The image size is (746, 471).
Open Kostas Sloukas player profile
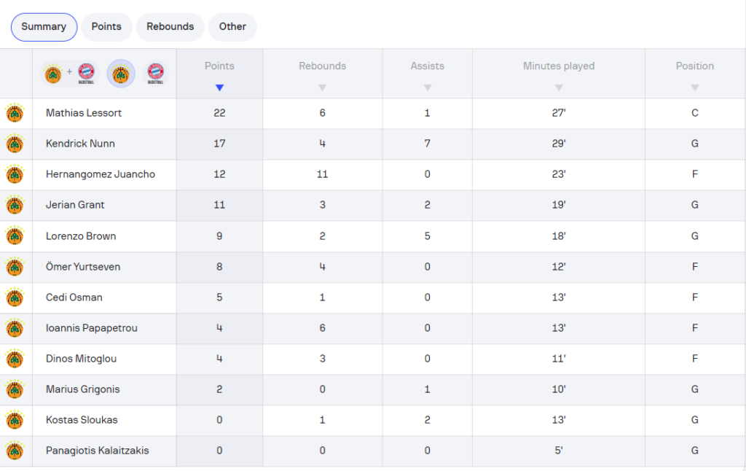click(x=82, y=420)
